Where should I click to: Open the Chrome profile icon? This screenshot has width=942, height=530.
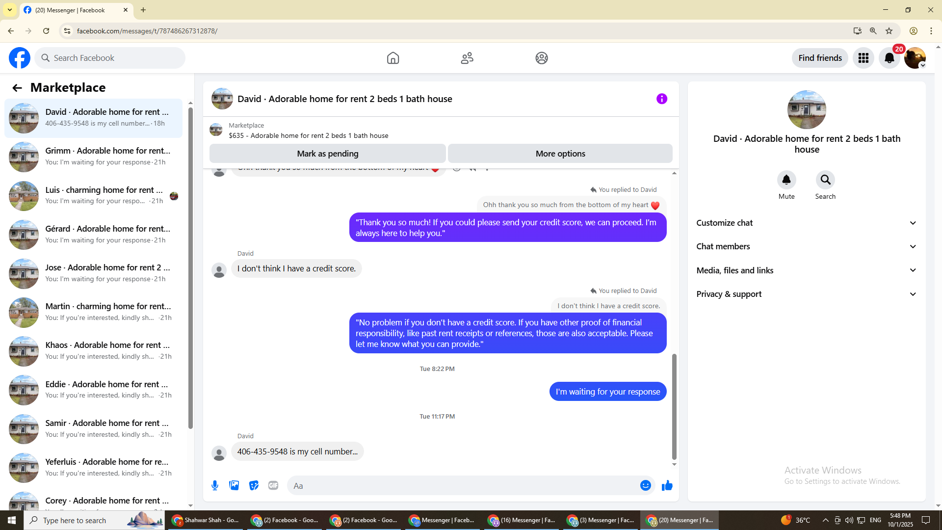pos(914,31)
